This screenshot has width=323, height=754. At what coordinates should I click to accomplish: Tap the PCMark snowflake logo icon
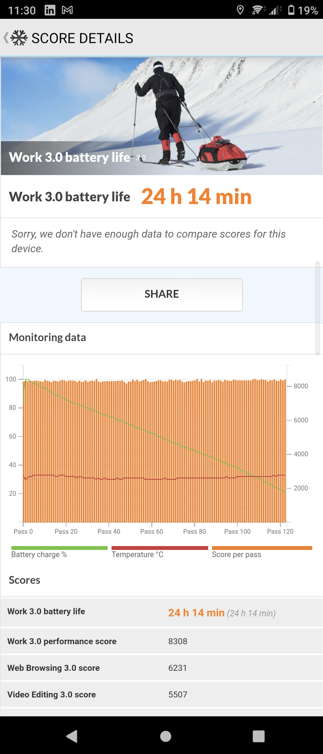point(19,38)
